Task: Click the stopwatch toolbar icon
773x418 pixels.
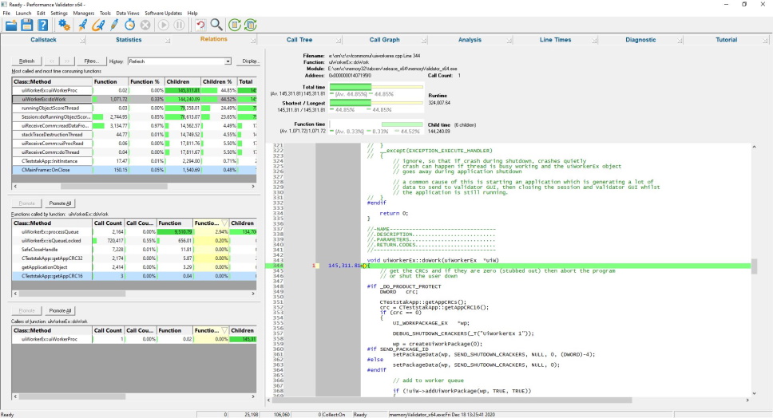Action: [x=129, y=25]
